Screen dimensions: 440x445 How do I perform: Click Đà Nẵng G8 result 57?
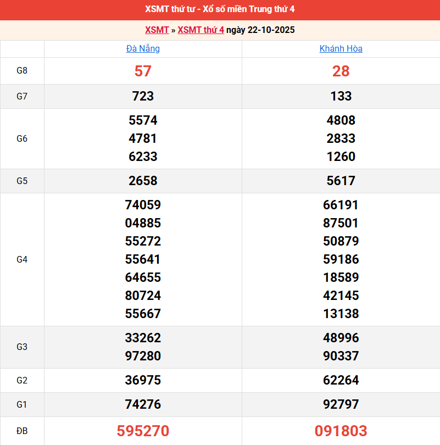tap(143, 71)
